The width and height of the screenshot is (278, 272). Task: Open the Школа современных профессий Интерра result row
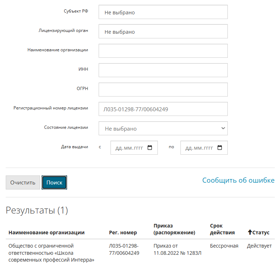(140, 253)
